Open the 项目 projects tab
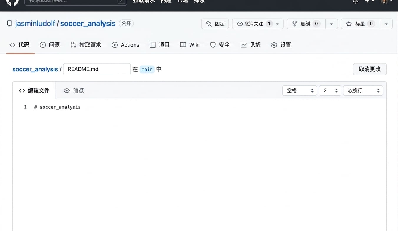 (160, 45)
